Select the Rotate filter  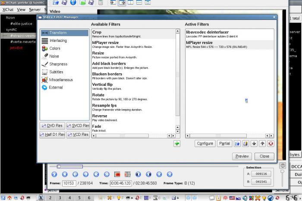(133, 97)
